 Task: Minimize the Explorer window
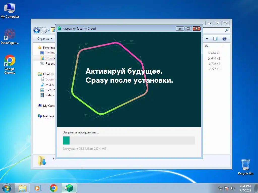click(x=209, y=23)
